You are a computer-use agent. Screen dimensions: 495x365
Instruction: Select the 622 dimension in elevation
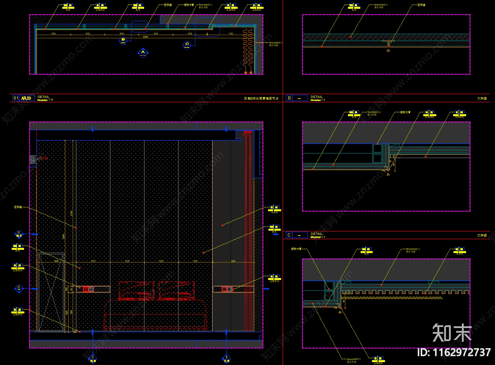(233, 261)
